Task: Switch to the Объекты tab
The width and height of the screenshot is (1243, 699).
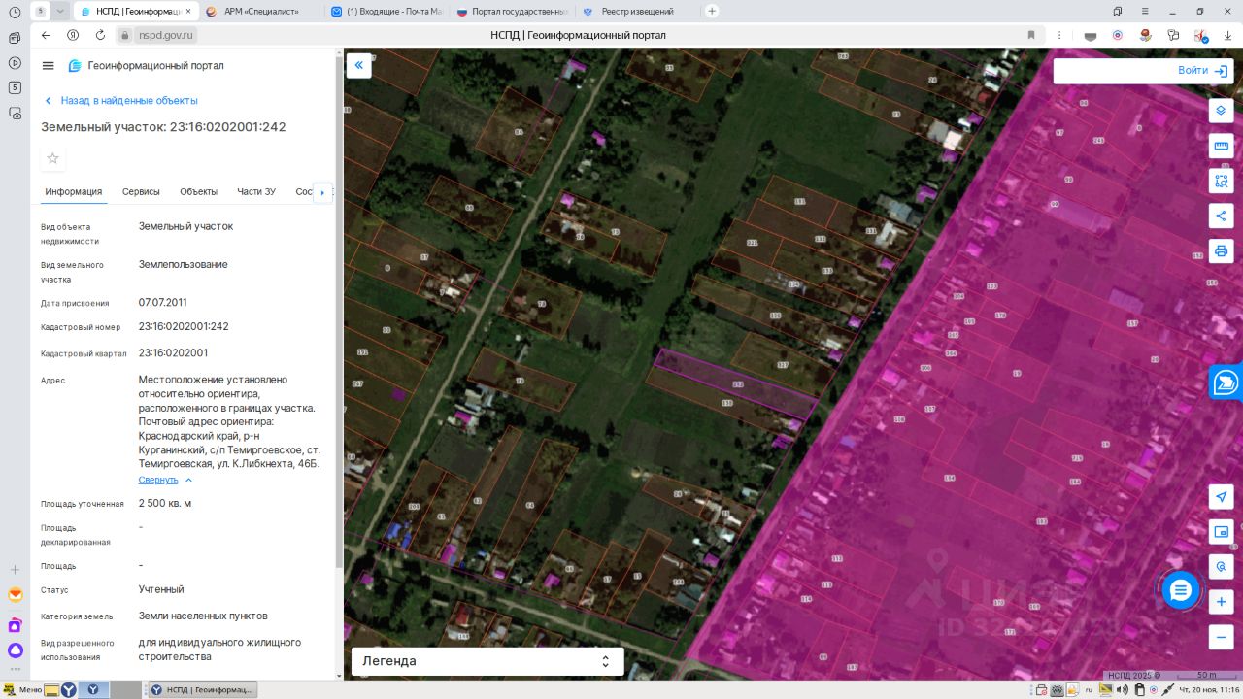Action: point(199,191)
